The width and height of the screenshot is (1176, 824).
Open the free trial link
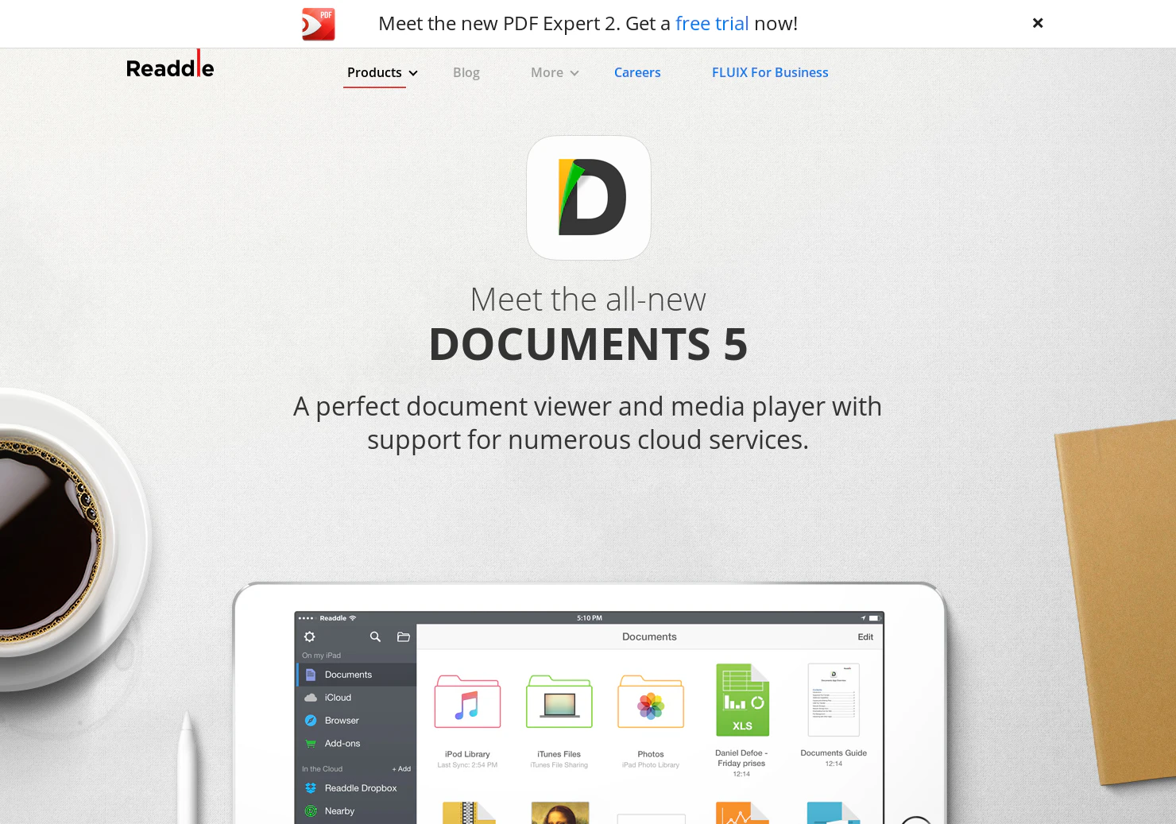712,24
